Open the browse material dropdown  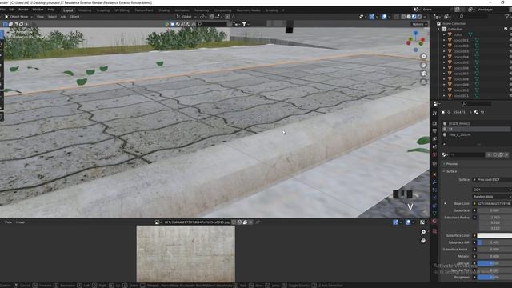[x=445, y=154]
